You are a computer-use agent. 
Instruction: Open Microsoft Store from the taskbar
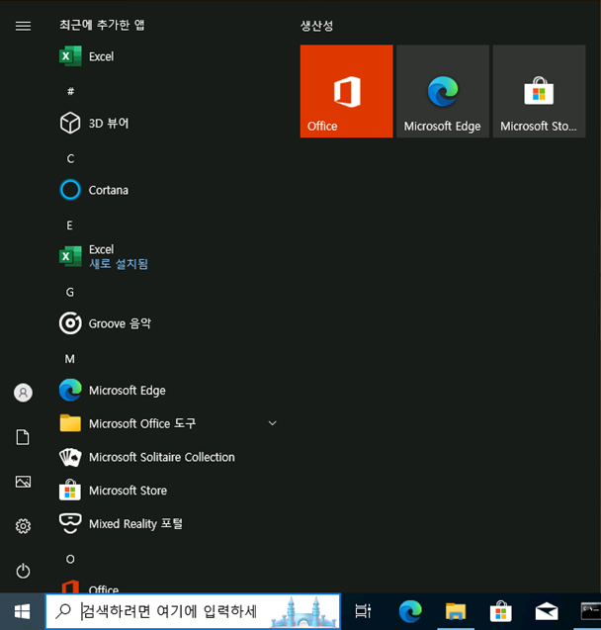[500, 611]
